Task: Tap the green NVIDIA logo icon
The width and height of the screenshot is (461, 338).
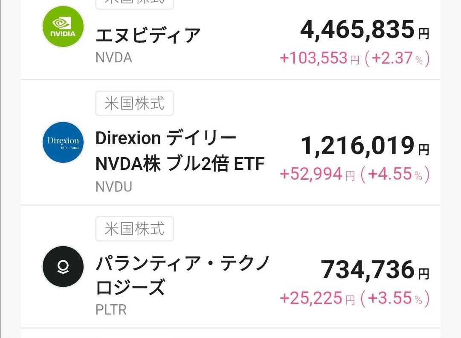Action: coord(63,26)
